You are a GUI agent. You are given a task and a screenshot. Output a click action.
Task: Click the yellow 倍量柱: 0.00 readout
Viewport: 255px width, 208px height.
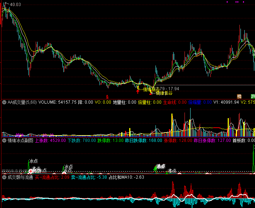coord(149,102)
